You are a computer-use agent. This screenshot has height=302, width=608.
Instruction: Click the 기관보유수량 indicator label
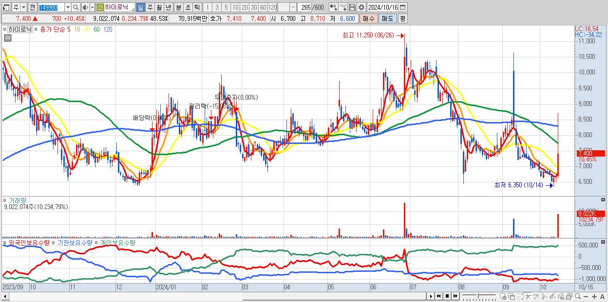(75, 242)
